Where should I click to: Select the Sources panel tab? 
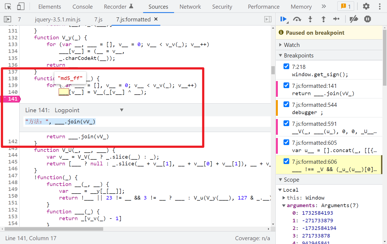158,7
